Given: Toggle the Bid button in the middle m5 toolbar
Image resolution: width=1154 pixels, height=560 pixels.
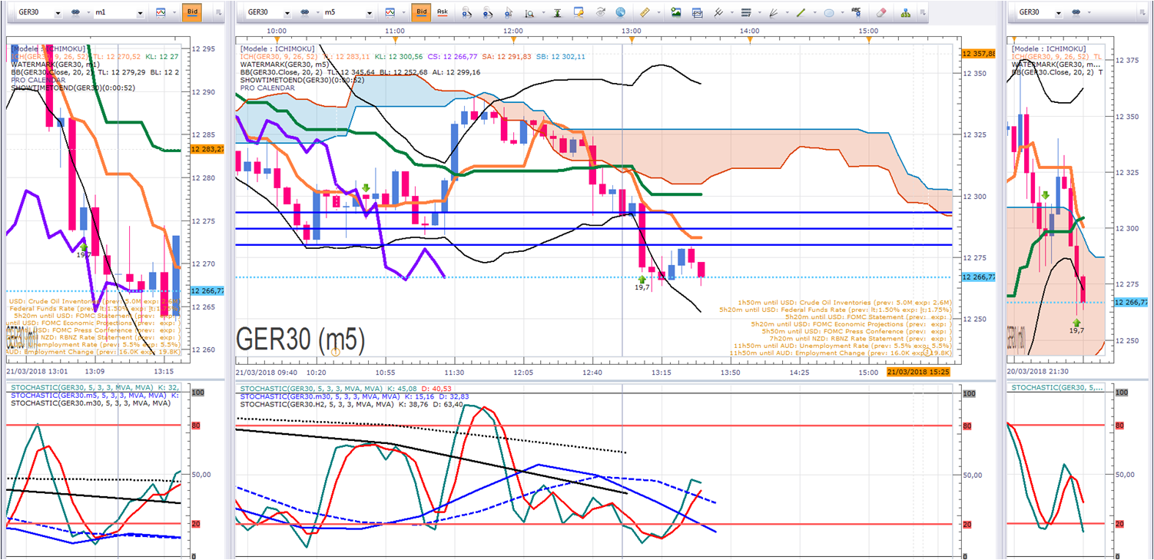Looking at the screenshot, I should (x=421, y=13).
